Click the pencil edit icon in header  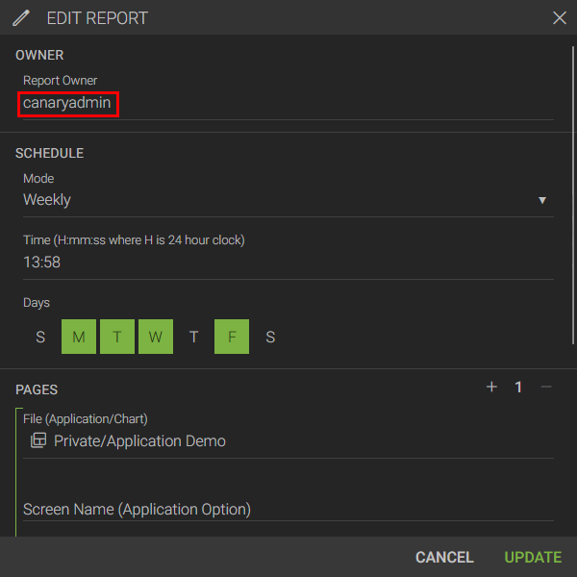pos(21,17)
